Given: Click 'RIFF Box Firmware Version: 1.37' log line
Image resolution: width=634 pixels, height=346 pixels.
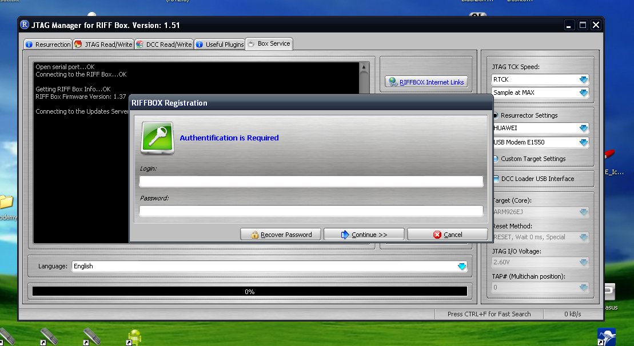Looking at the screenshot, I should 81,96.
